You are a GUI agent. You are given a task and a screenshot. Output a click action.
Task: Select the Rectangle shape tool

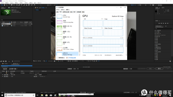click(x=17, y=5)
